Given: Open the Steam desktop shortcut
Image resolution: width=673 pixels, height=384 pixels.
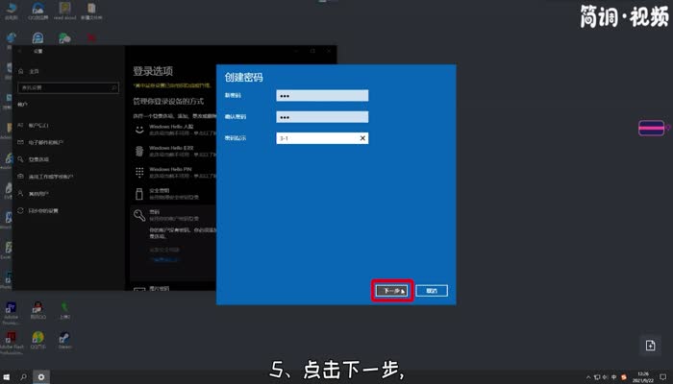Looking at the screenshot, I should 64,340.
